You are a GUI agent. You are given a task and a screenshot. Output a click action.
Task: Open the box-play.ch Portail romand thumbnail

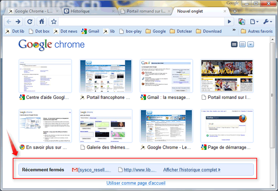(x=227, y=76)
